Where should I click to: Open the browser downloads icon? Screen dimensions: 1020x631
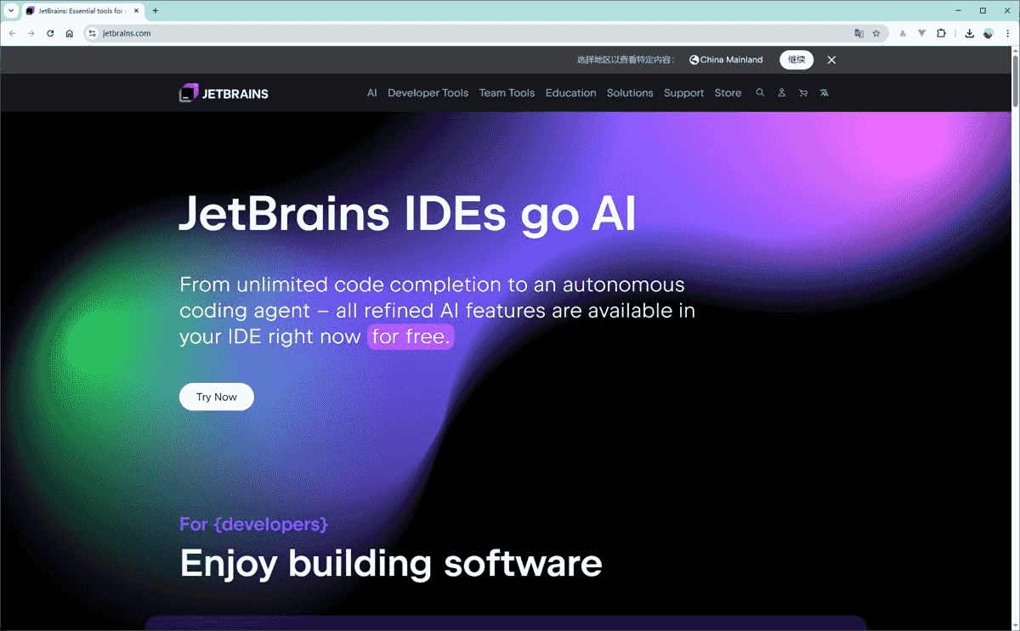click(x=969, y=33)
